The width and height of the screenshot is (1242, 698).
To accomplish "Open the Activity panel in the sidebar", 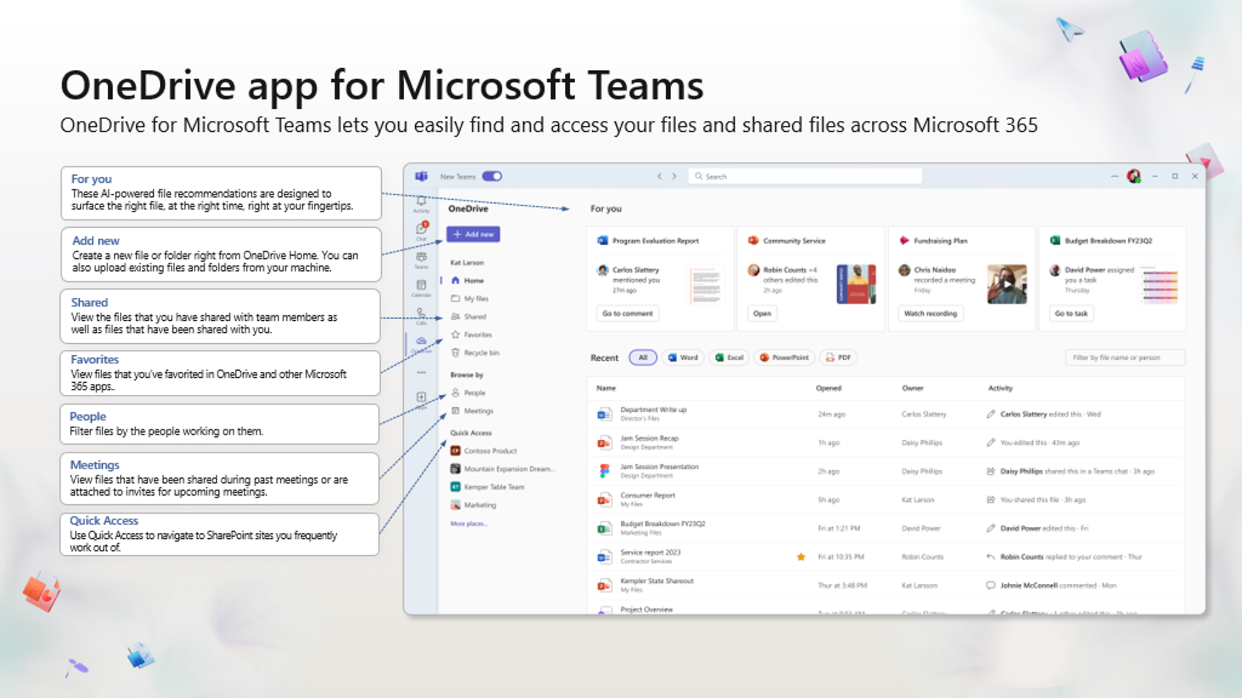I will (421, 201).
